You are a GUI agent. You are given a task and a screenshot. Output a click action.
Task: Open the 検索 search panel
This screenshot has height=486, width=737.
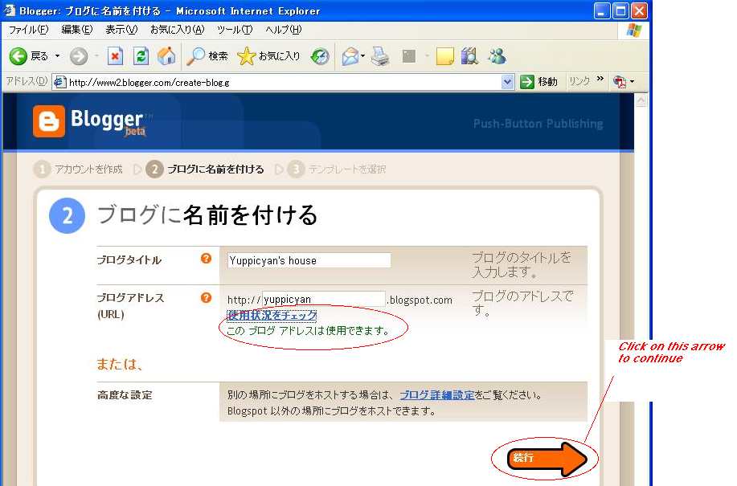click(x=207, y=56)
